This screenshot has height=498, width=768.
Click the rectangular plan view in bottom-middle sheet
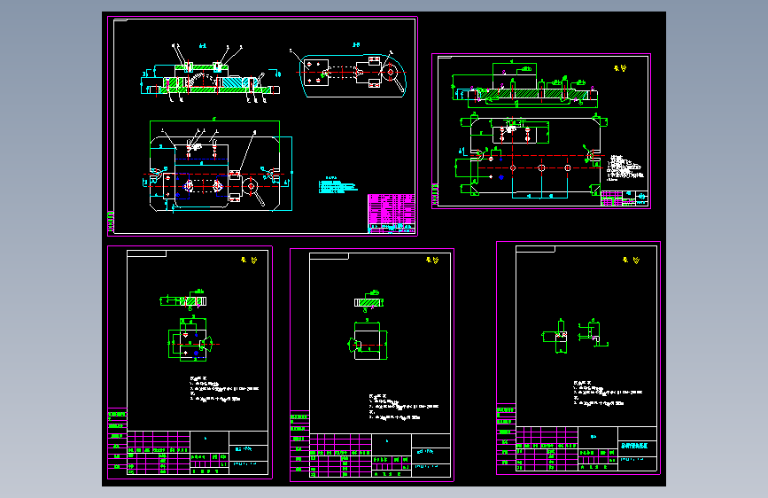[368, 339]
